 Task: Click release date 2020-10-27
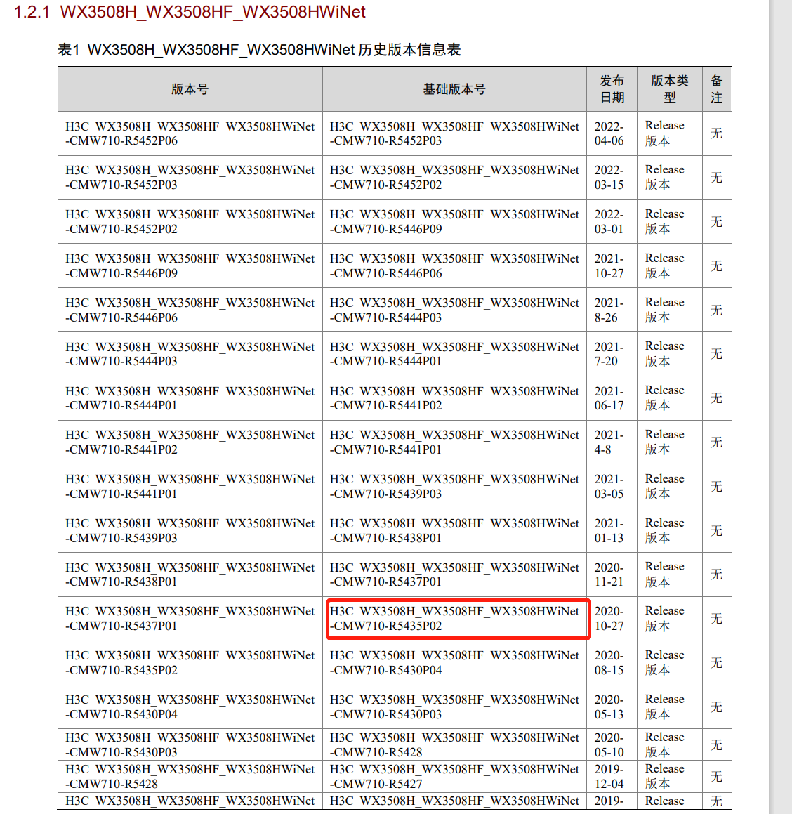609,619
